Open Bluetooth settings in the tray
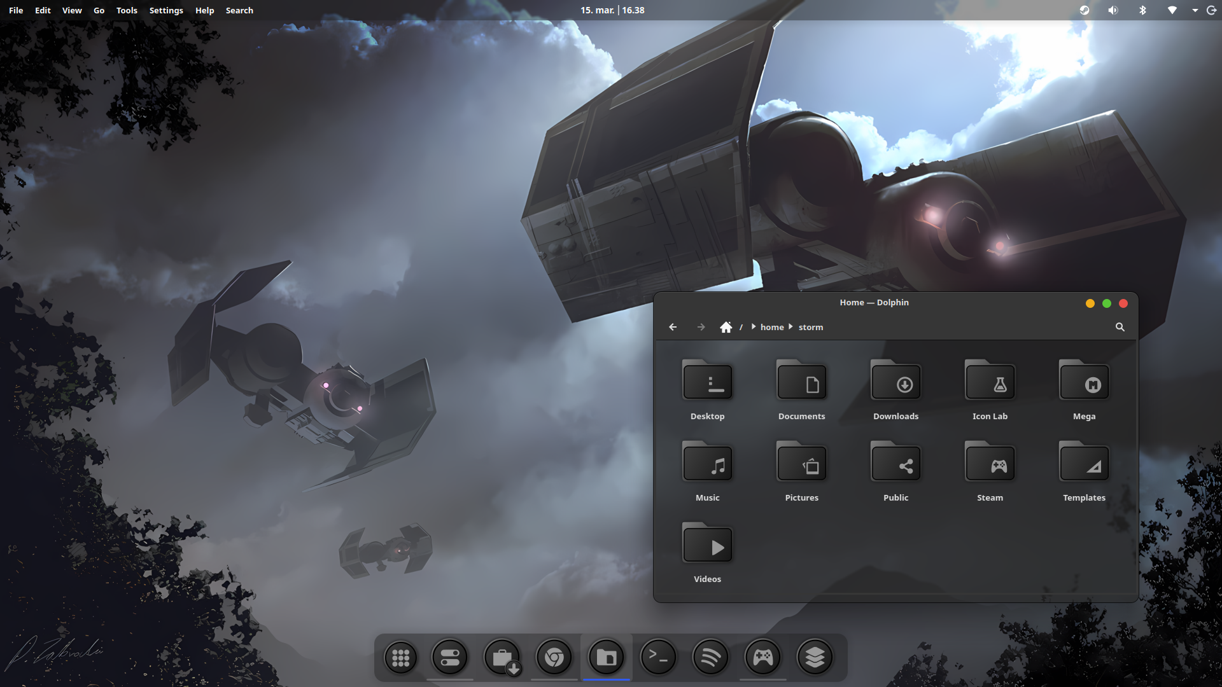This screenshot has width=1222, height=687. [1142, 10]
